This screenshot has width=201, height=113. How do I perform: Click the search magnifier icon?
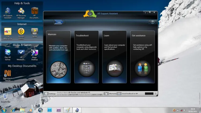(155, 94)
